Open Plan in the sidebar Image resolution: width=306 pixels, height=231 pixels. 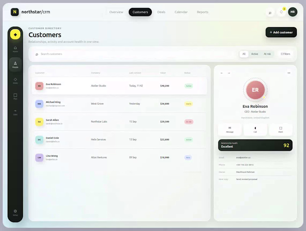[x=15, y=97]
